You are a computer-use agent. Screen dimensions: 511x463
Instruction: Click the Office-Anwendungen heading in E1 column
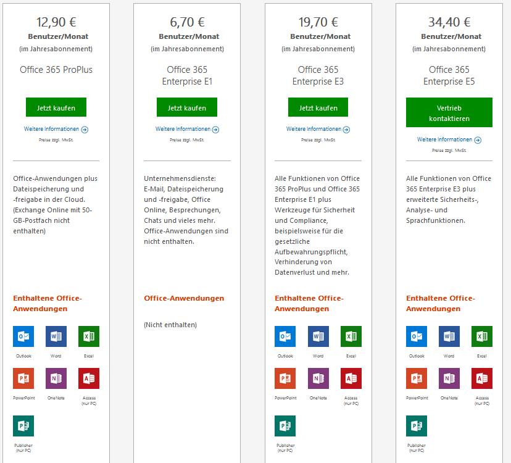pyautogui.click(x=184, y=298)
